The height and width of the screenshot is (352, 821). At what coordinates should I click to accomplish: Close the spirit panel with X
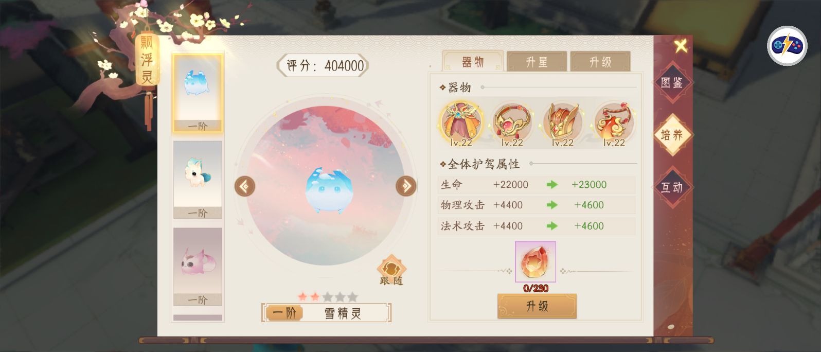[681, 46]
